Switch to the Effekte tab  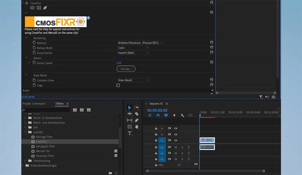pyautogui.click(x=60, y=104)
